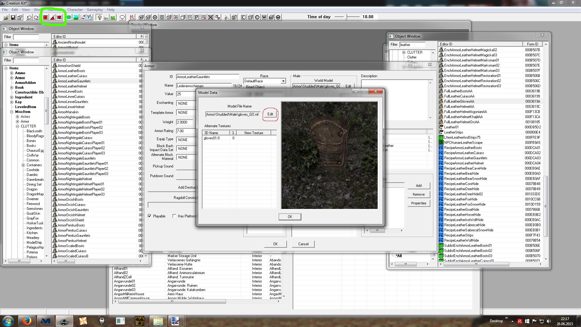The height and width of the screenshot is (327, 581).
Task: Uncheck the Playable checkbox
Action: tap(149, 216)
